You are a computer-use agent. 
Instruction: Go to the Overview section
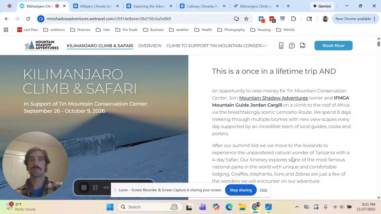coord(150,46)
